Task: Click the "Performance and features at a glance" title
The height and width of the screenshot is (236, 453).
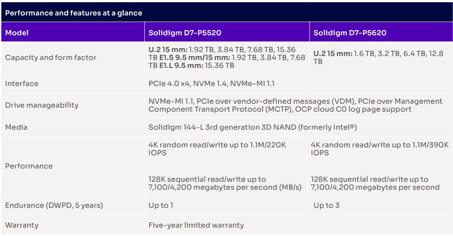Action: tap(73, 13)
